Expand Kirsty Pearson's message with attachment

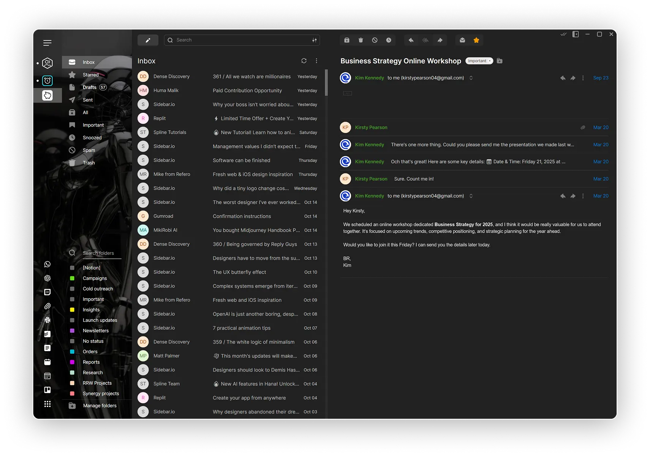click(474, 127)
